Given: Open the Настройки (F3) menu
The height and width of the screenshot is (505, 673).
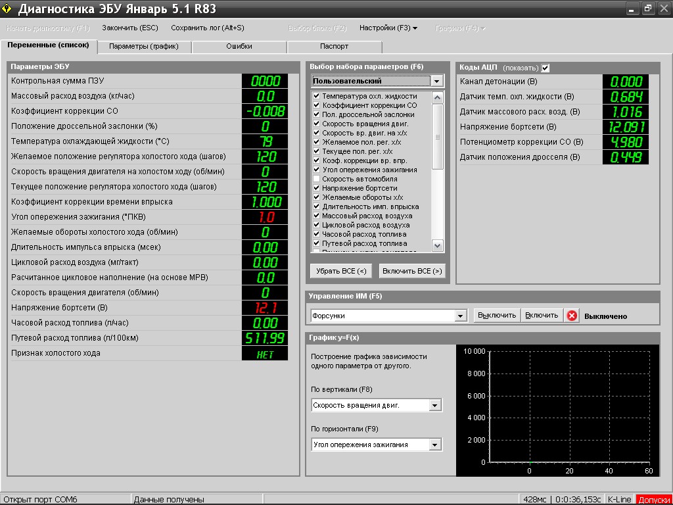Looking at the screenshot, I should point(388,28).
